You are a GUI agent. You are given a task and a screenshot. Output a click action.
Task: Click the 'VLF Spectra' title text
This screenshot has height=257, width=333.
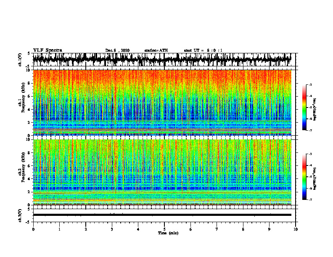pyautogui.click(x=48, y=50)
